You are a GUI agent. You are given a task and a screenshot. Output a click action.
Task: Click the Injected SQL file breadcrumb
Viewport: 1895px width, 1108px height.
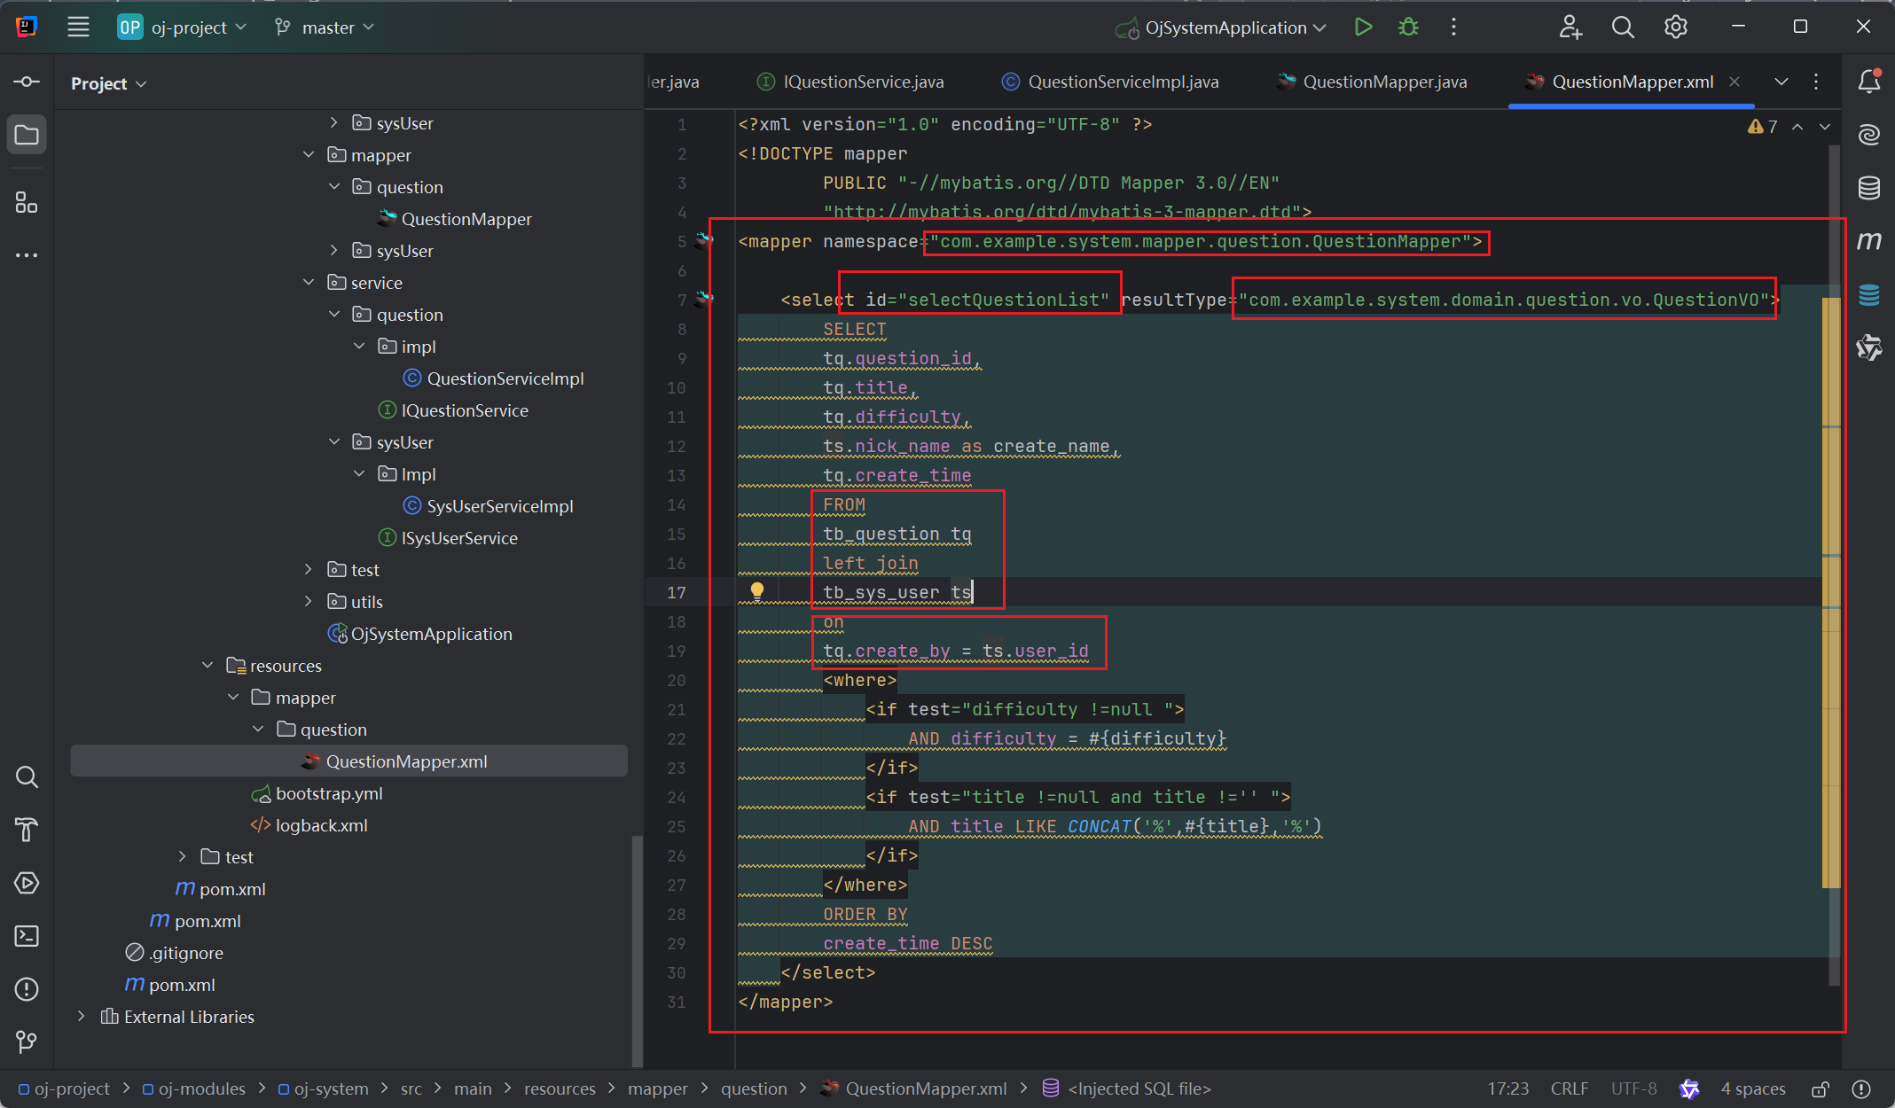[x=1126, y=1088]
